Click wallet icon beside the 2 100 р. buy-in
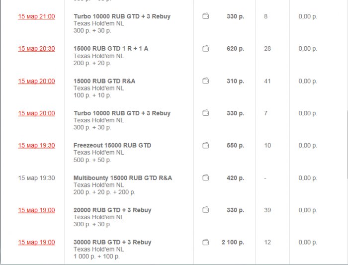Viewport: 348px width, 265px height. click(205, 243)
